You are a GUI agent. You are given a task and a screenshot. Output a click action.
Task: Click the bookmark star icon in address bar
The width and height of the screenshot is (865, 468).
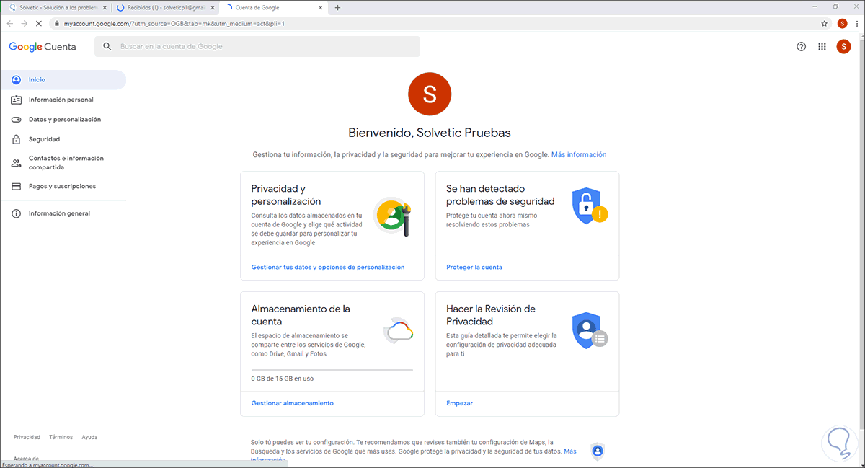[x=824, y=23]
